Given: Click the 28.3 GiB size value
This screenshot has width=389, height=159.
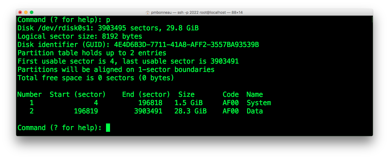Looking at the screenshot, I should 190,111.
